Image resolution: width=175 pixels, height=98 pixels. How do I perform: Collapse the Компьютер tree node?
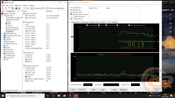(x=2, y=16)
